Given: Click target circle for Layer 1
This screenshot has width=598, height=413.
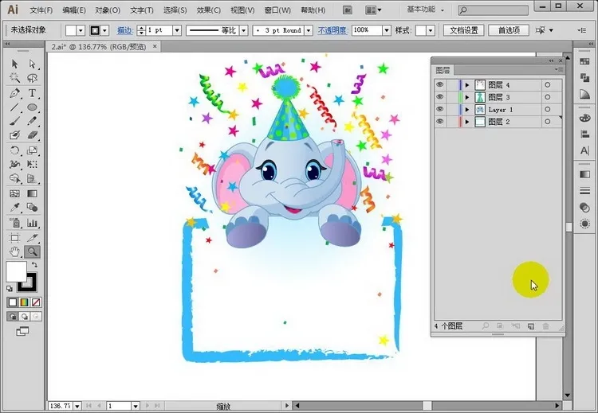Looking at the screenshot, I should click(548, 109).
